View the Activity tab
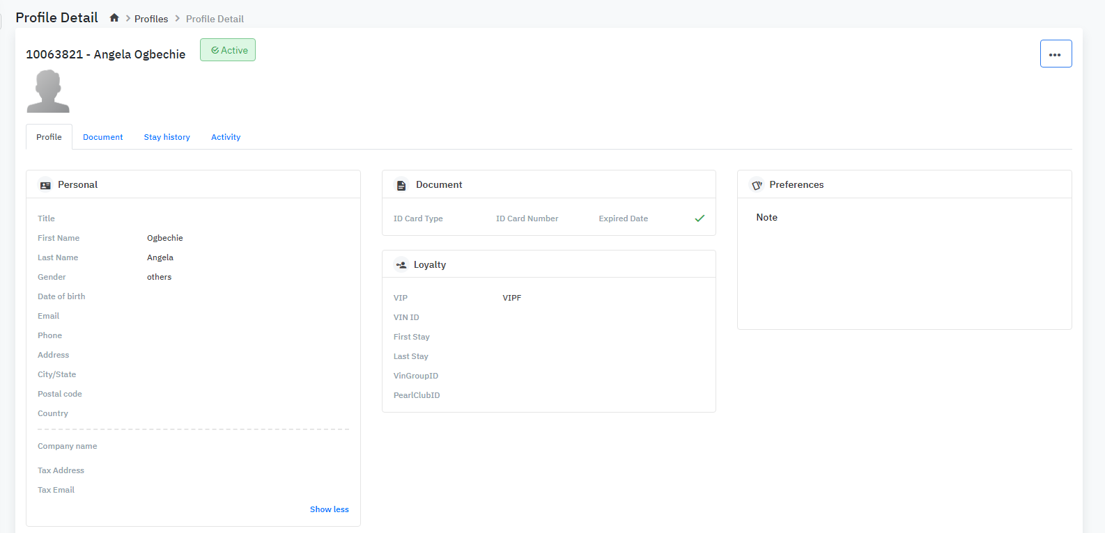The image size is (1105, 533). click(226, 137)
